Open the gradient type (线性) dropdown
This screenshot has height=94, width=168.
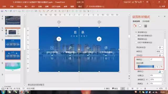tap(160, 51)
